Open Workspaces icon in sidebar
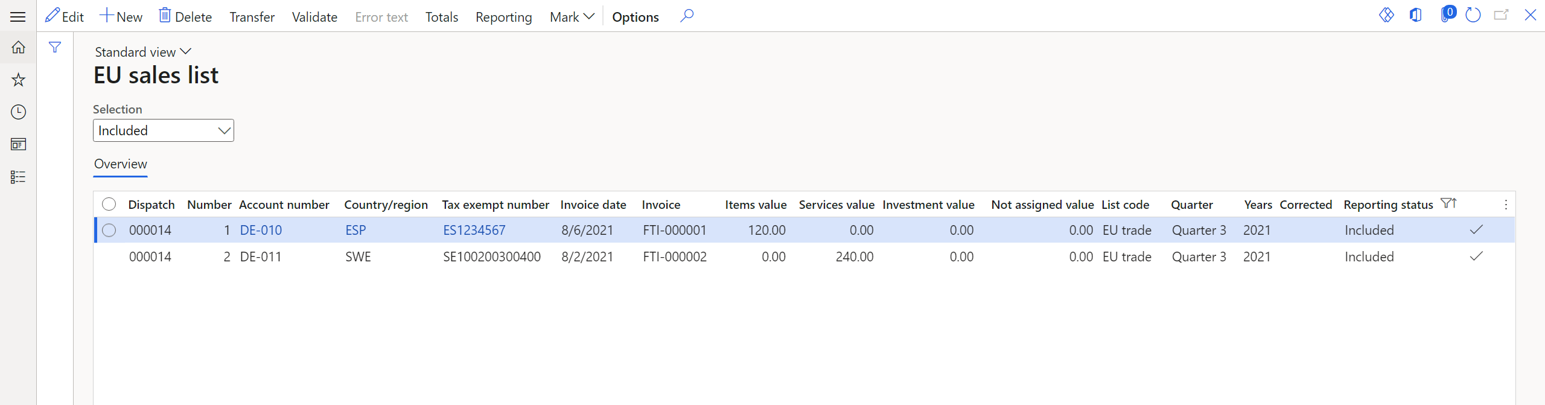This screenshot has width=1545, height=405. pos(18,144)
